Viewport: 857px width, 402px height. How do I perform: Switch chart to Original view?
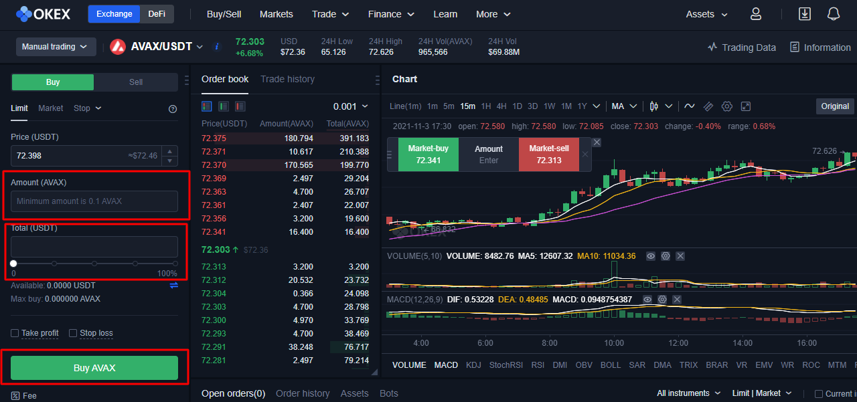(835, 106)
